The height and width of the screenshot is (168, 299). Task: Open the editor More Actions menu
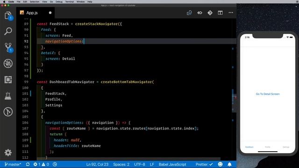(231, 13)
